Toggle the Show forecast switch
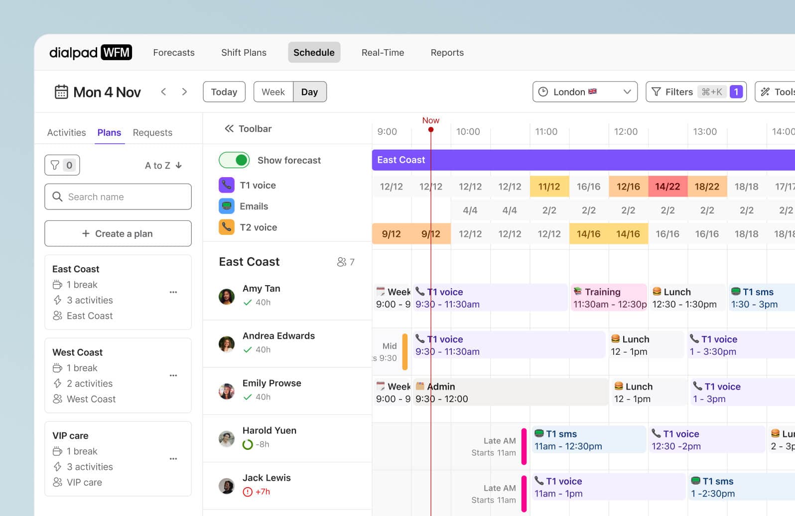Viewport: 795px width, 516px height. click(x=234, y=160)
